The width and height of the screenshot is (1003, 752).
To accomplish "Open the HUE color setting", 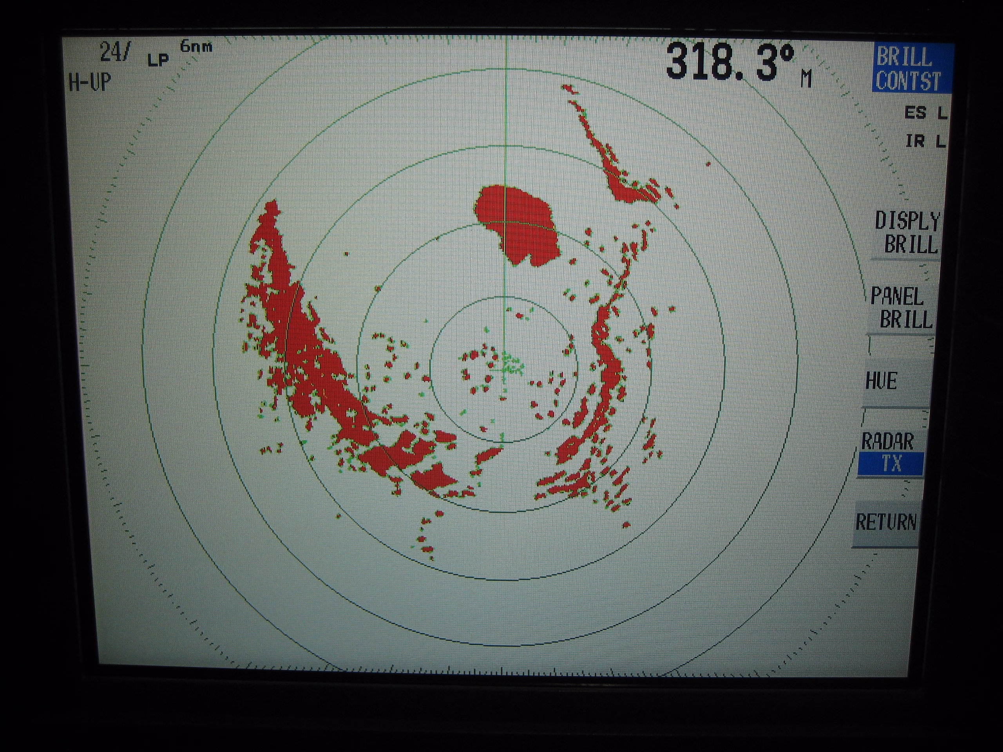I will 881,381.
